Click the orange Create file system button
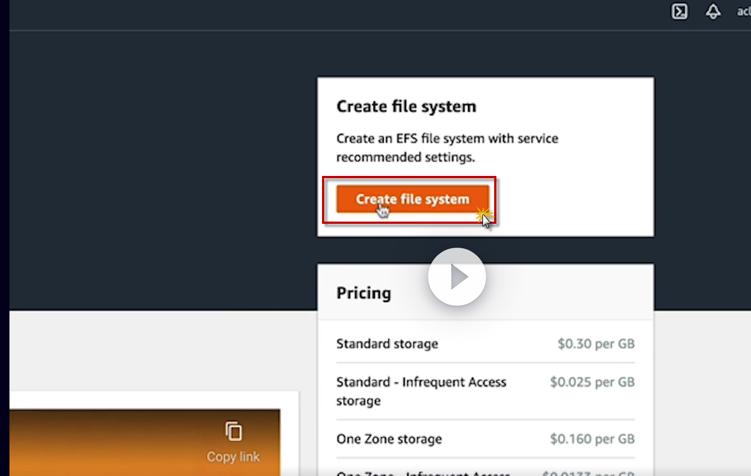Image resolution: width=751 pixels, height=476 pixels. (412, 199)
